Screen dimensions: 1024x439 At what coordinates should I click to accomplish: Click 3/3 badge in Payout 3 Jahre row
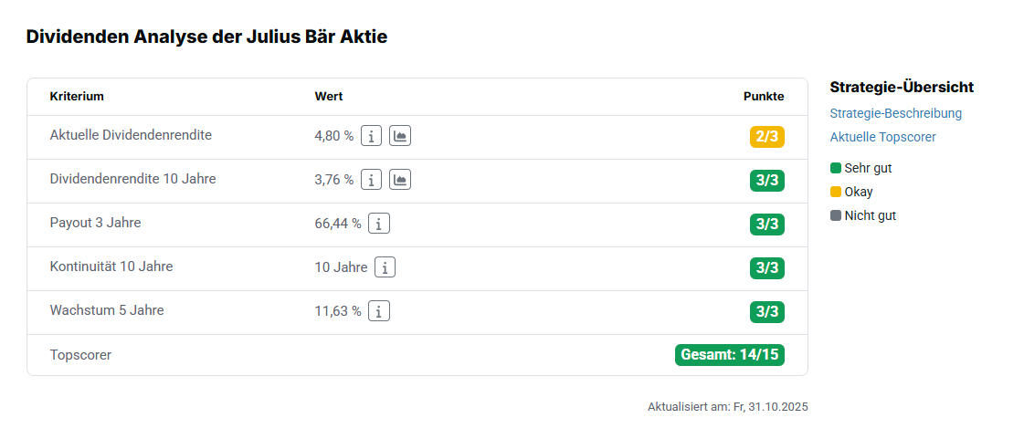[x=766, y=225]
